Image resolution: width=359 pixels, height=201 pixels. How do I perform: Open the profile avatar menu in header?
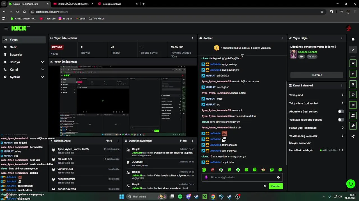coord(349,28)
